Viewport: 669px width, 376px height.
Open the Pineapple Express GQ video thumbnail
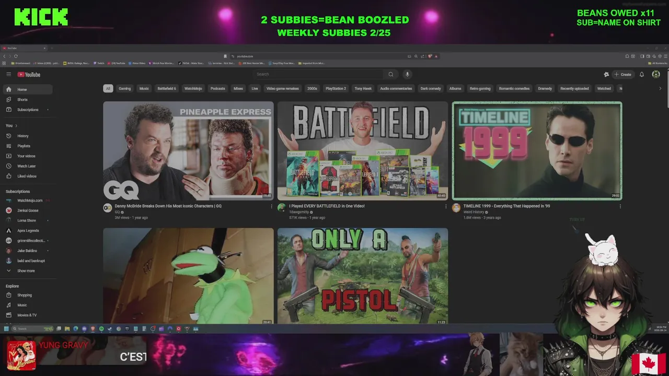tap(188, 151)
